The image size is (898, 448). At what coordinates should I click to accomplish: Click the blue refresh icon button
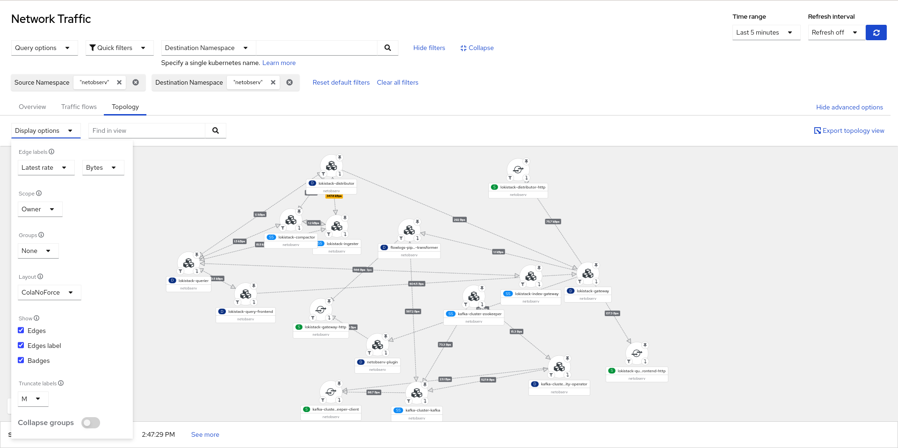(876, 33)
